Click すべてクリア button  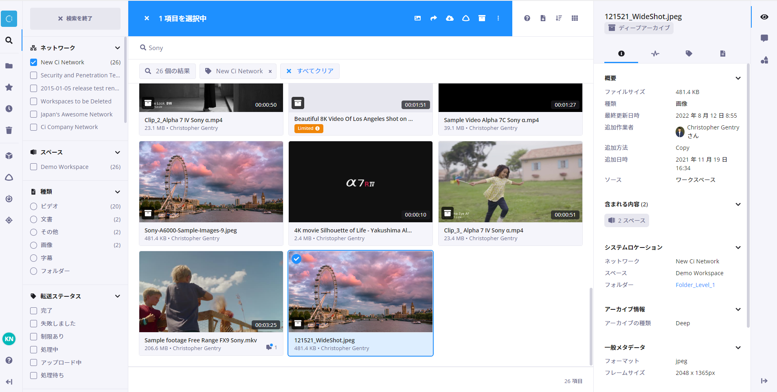tap(310, 71)
